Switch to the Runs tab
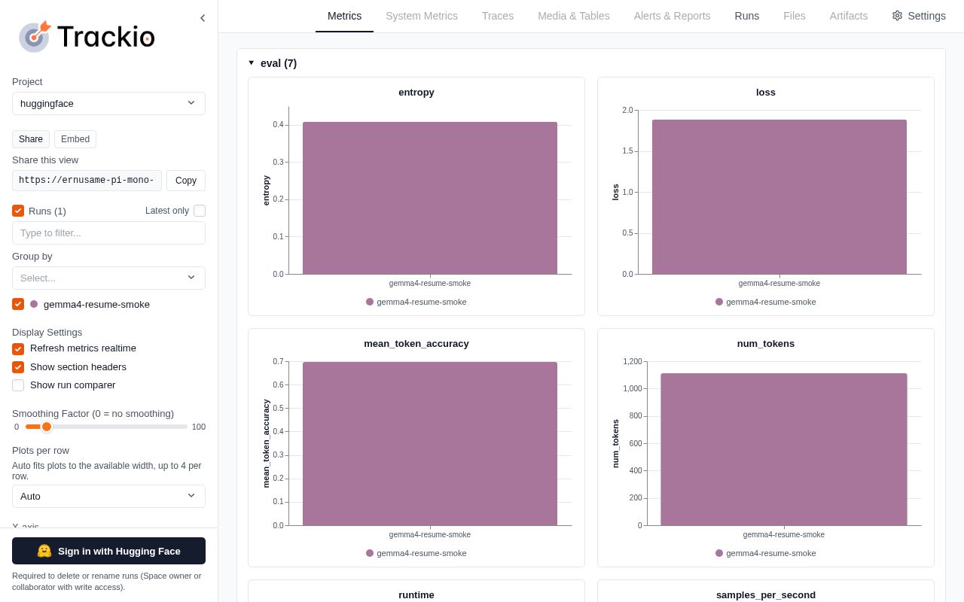964x602 pixels. click(x=747, y=16)
